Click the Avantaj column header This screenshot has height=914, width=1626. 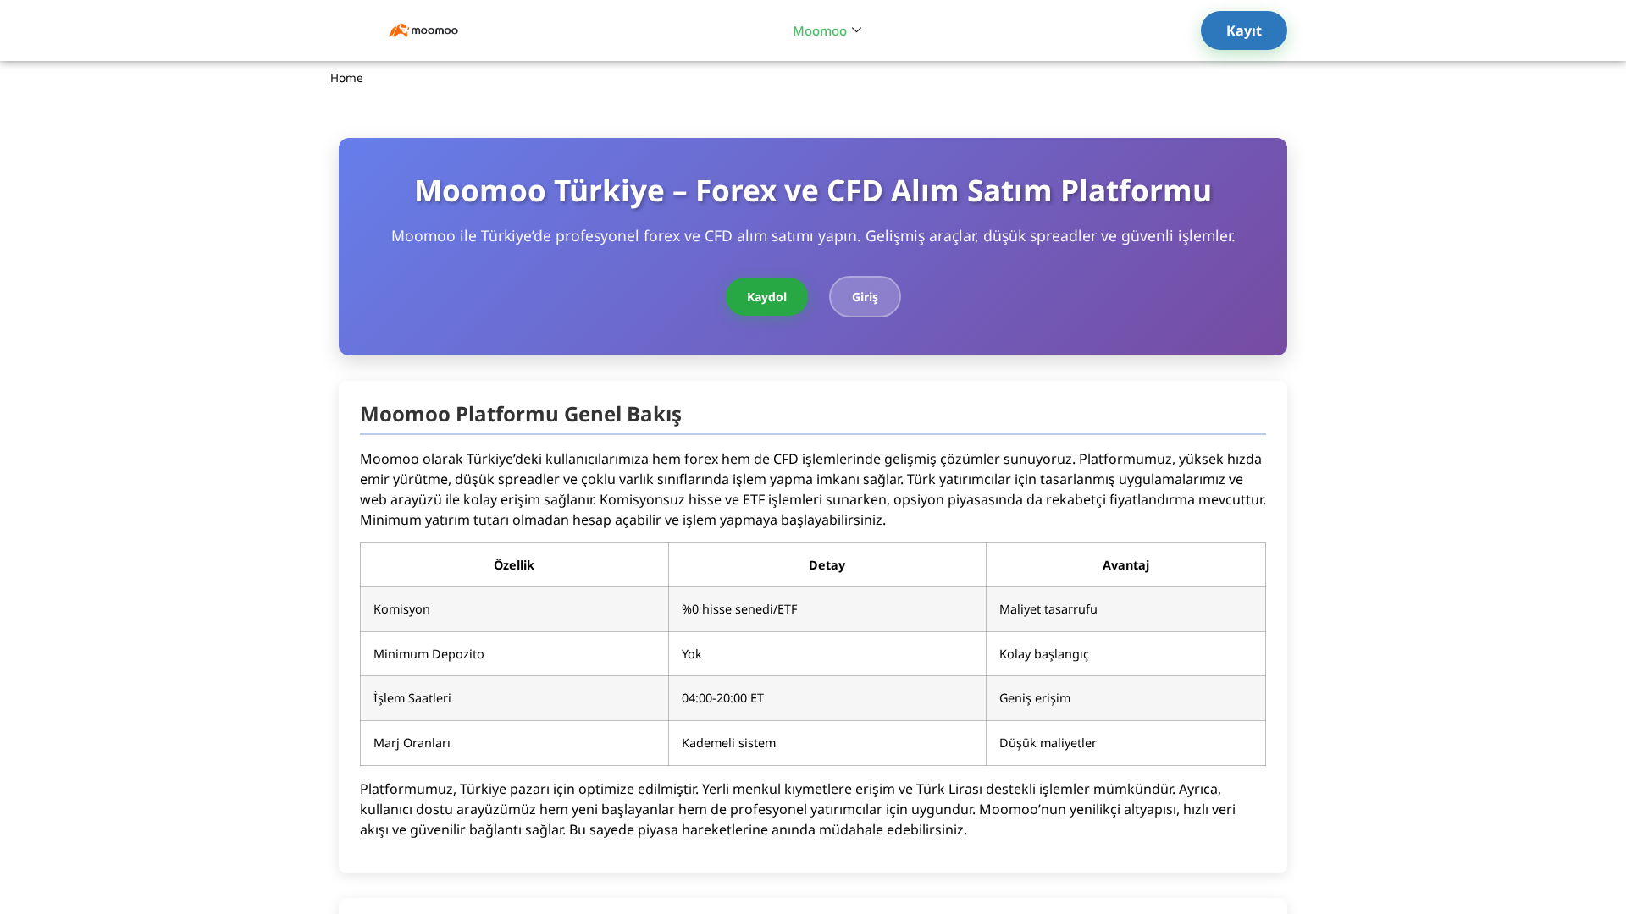1125,564
